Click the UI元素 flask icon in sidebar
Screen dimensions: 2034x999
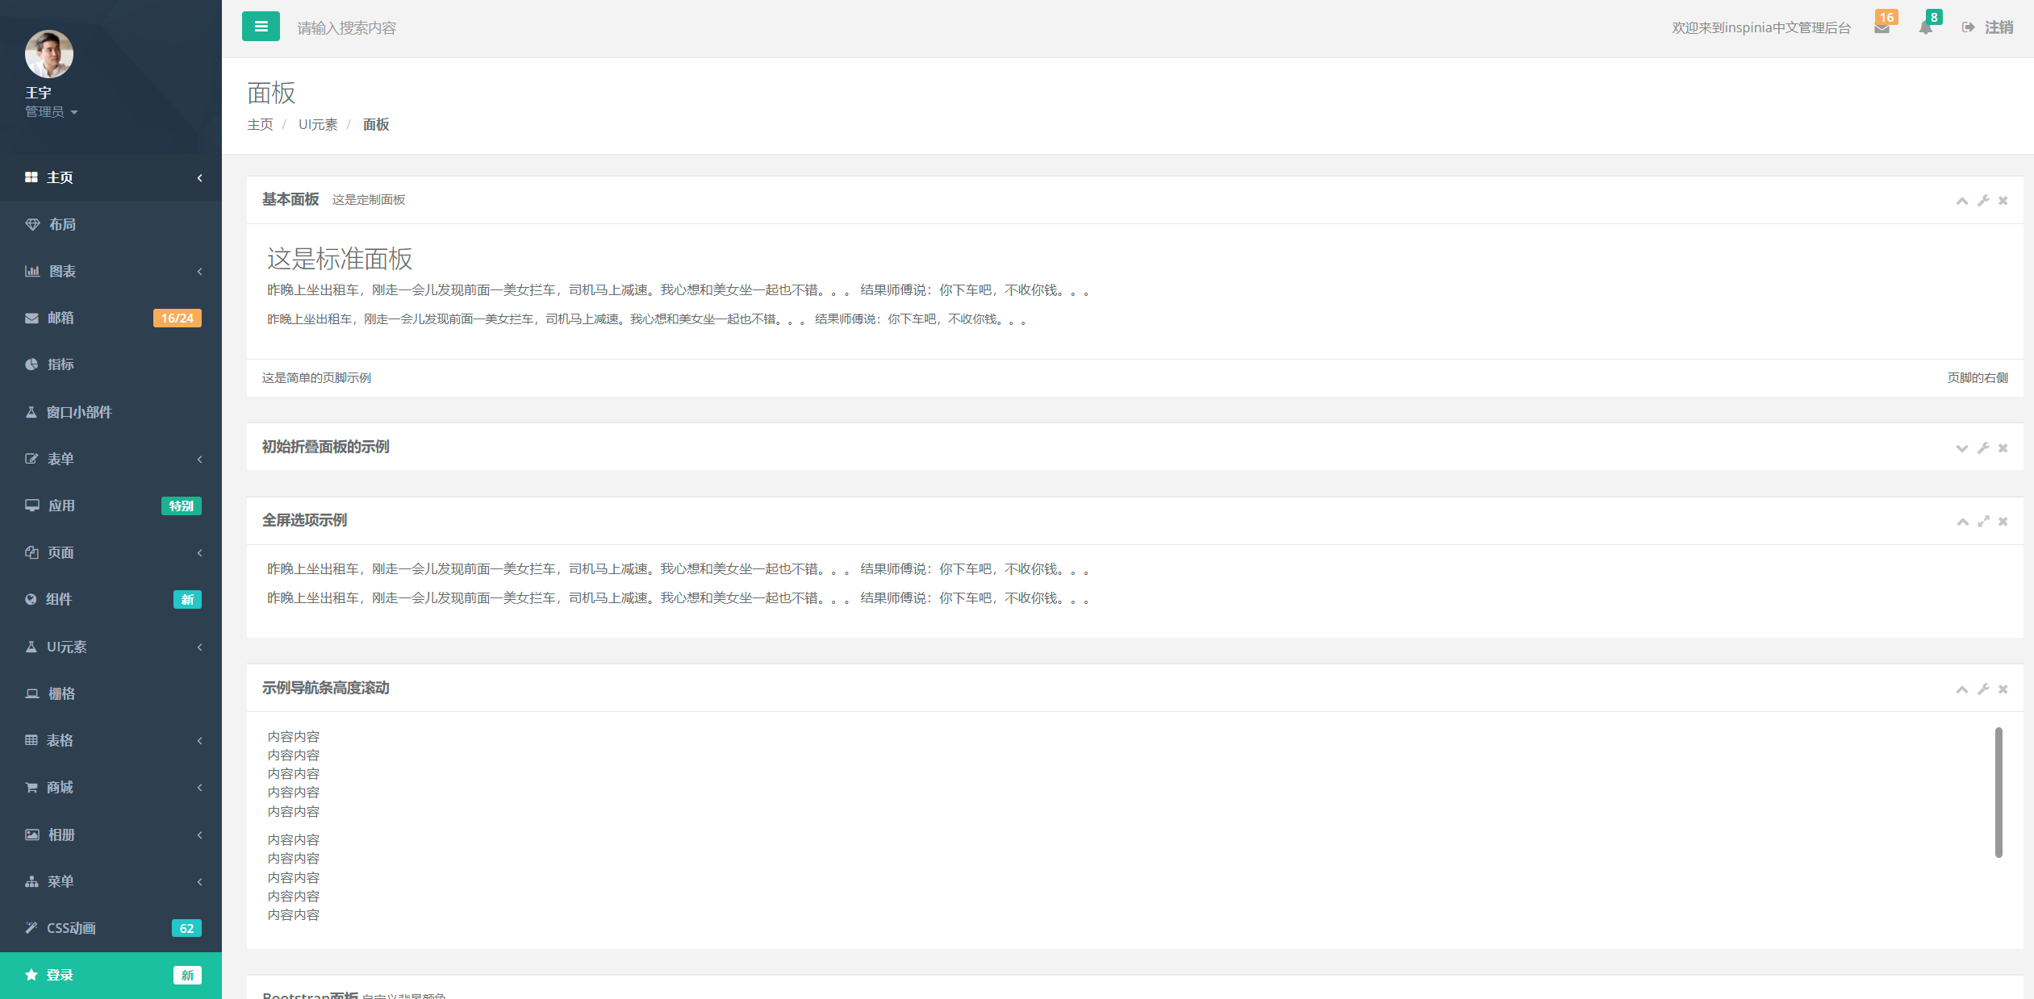pos(31,647)
